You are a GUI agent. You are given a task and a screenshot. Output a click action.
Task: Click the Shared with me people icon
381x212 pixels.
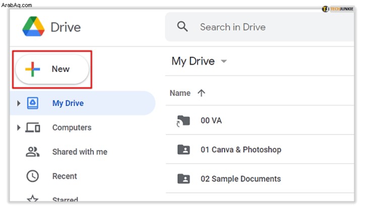tap(33, 152)
